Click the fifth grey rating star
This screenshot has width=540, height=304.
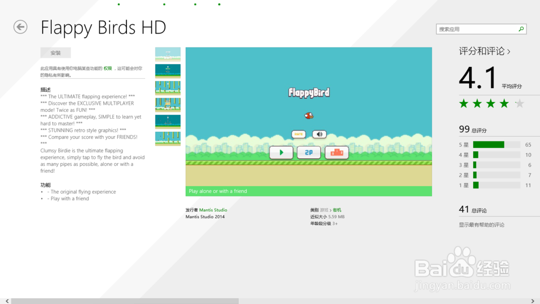pos(519,103)
